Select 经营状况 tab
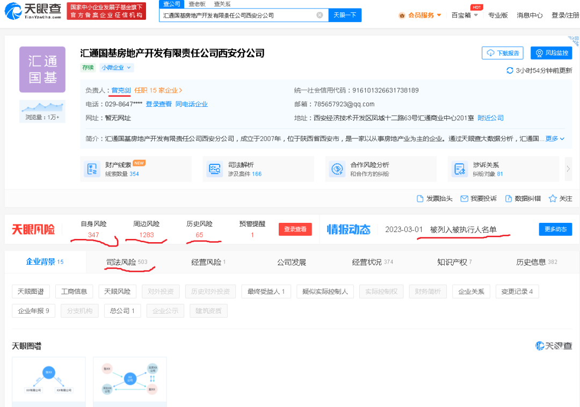Screen dimensions: 580x407 tap(373, 262)
